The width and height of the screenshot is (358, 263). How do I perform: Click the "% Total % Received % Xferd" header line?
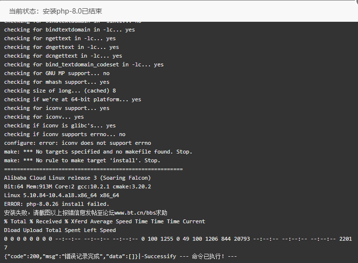pos(104,221)
